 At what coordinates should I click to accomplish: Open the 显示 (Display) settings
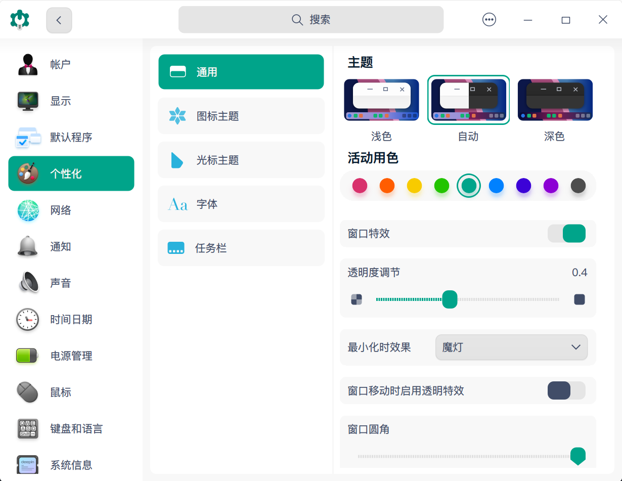point(61,101)
